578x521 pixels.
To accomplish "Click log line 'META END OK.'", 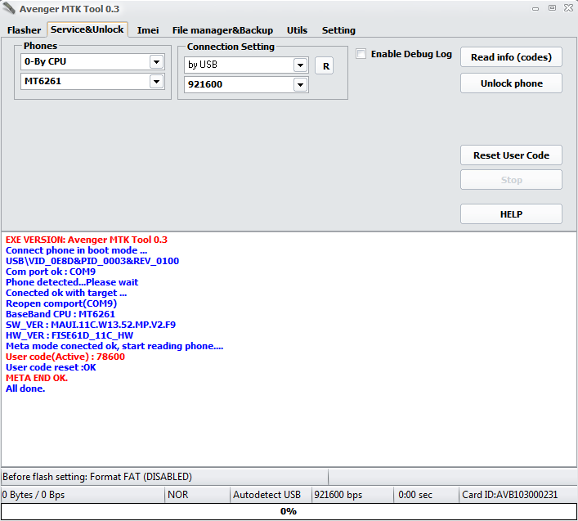I will tap(37, 378).
